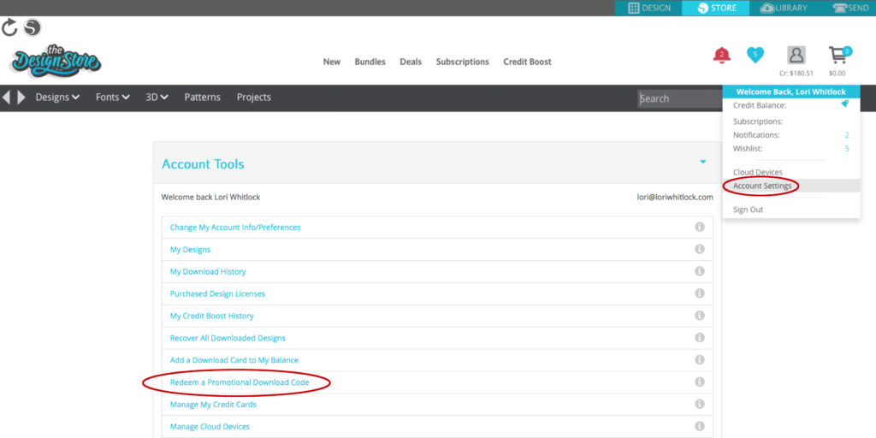Screen dimensions: 876x438
Task: Go back with the left arrow
Action: coord(7,98)
